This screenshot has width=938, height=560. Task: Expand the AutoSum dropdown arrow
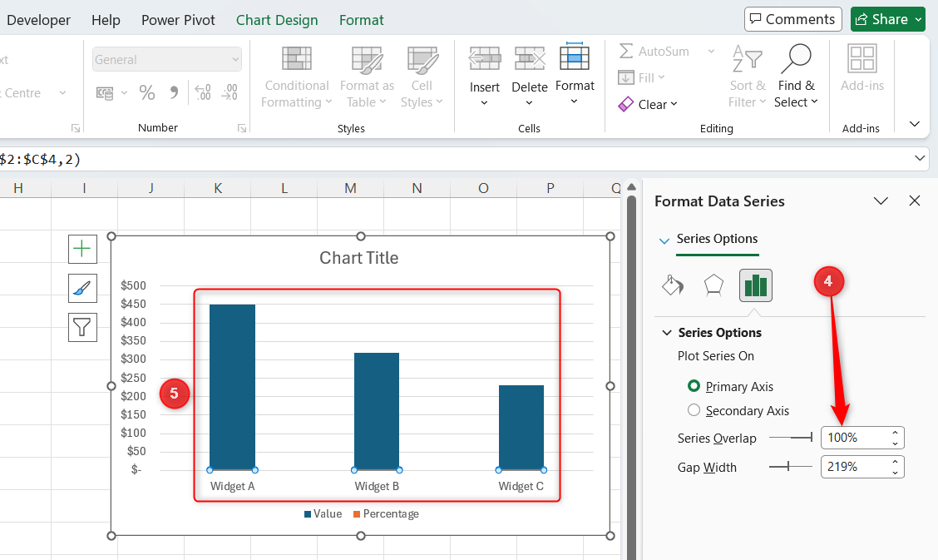[711, 52]
